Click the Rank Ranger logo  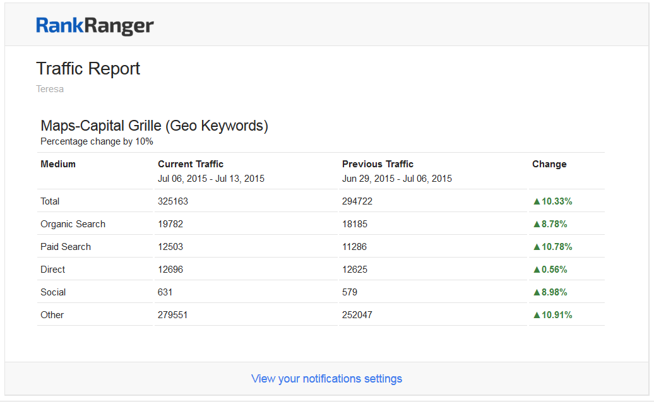[x=95, y=25]
